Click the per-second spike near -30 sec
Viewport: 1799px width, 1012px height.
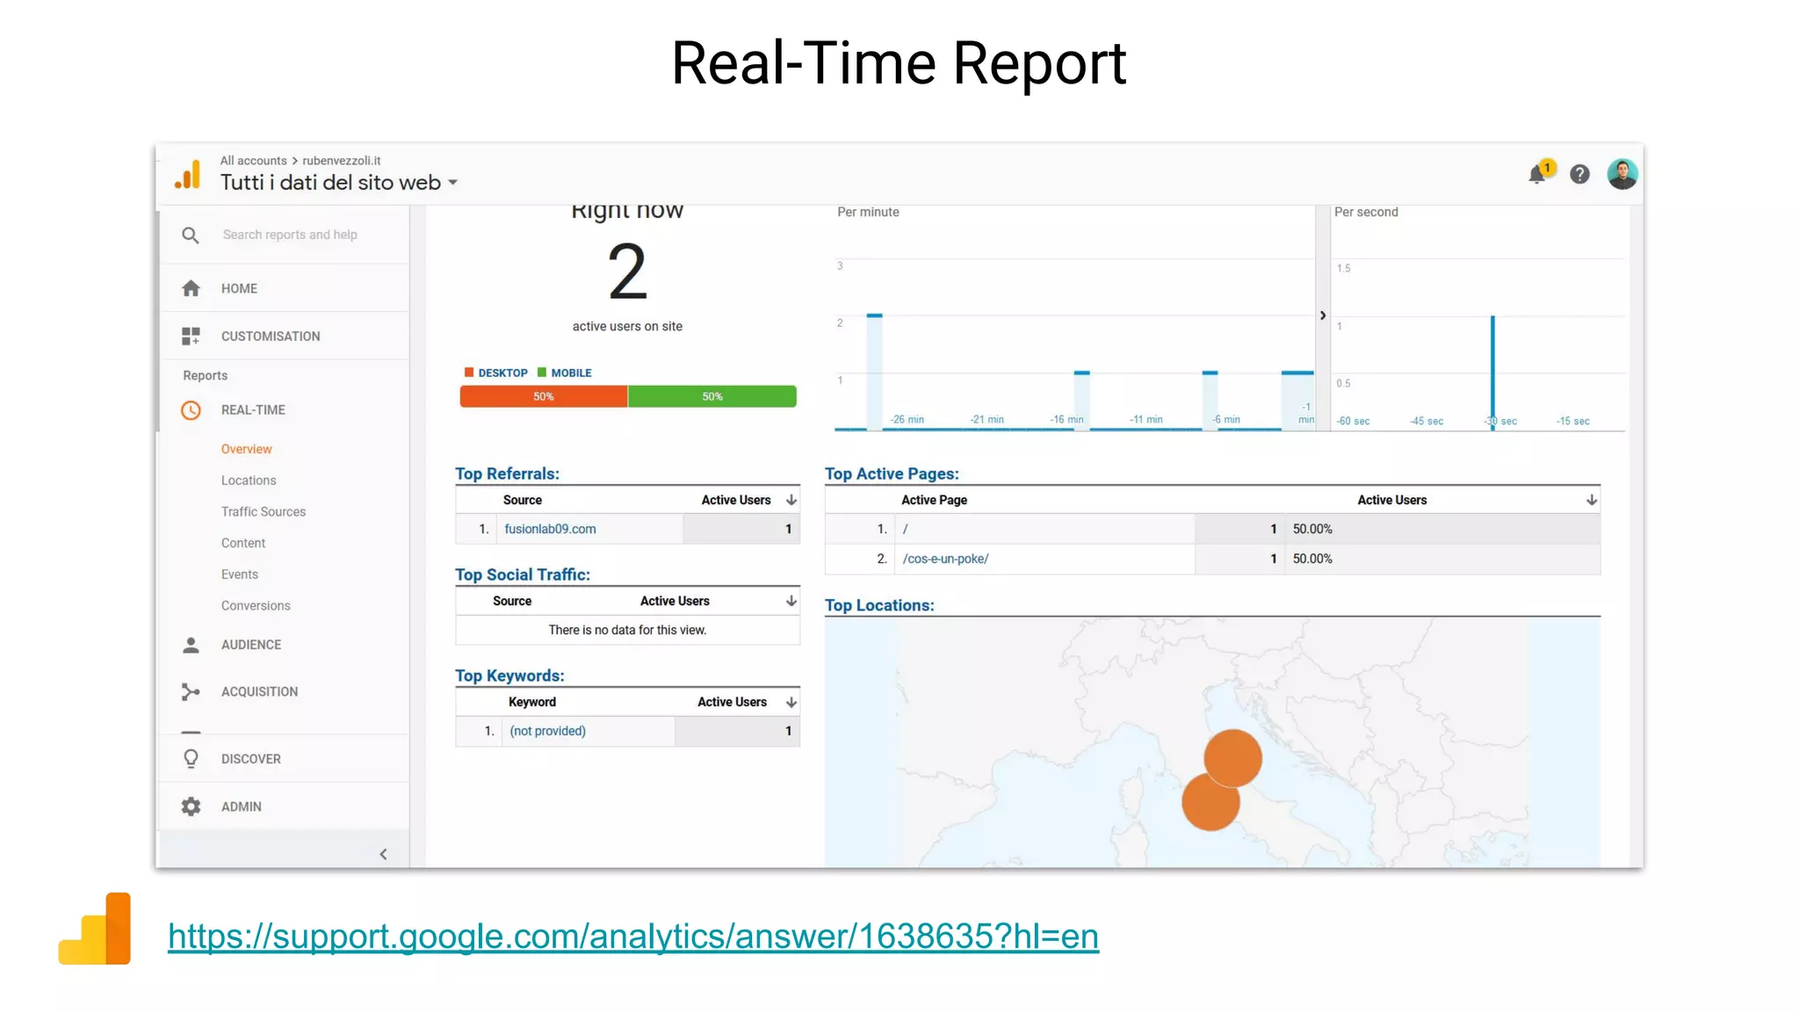(x=1492, y=372)
